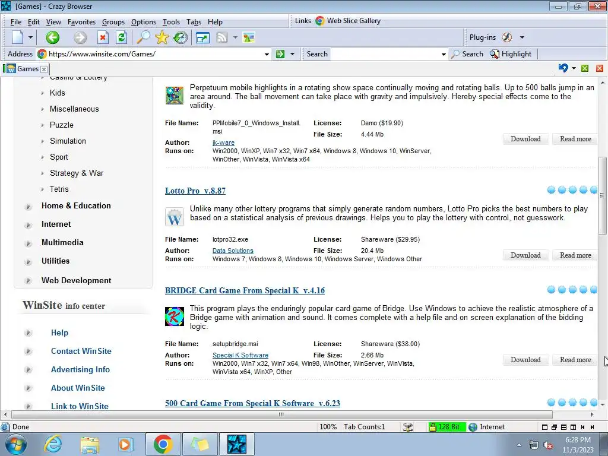Image resolution: width=608 pixels, height=456 pixels.
Task: Open the undo-close tab dropdown arrow
Action: pos(574,68)
